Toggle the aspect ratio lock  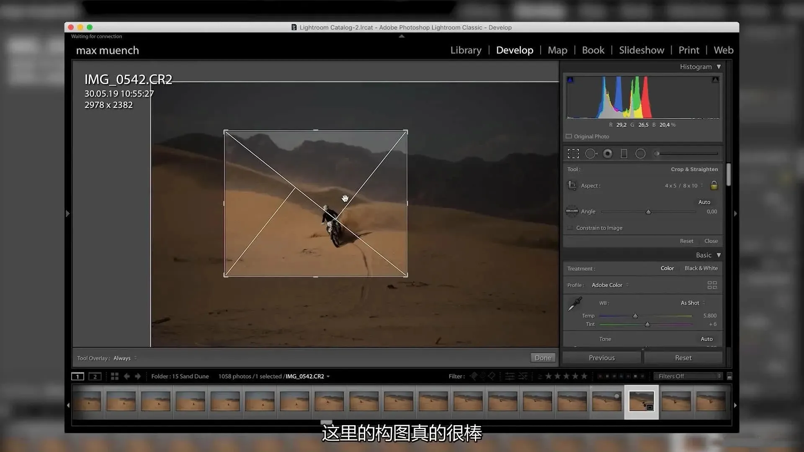714,185
